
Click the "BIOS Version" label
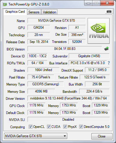point(16,49)
